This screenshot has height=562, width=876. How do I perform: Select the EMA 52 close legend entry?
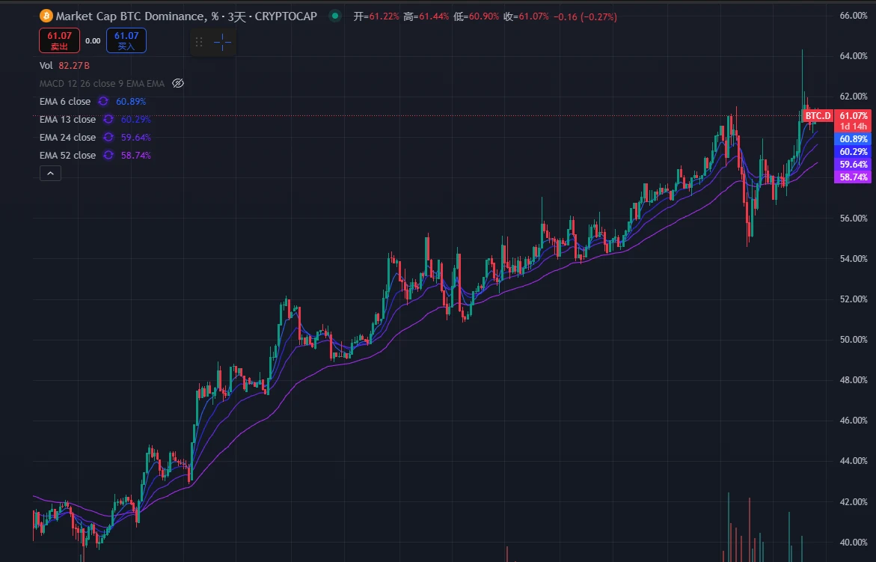click(x=67, y=156)
